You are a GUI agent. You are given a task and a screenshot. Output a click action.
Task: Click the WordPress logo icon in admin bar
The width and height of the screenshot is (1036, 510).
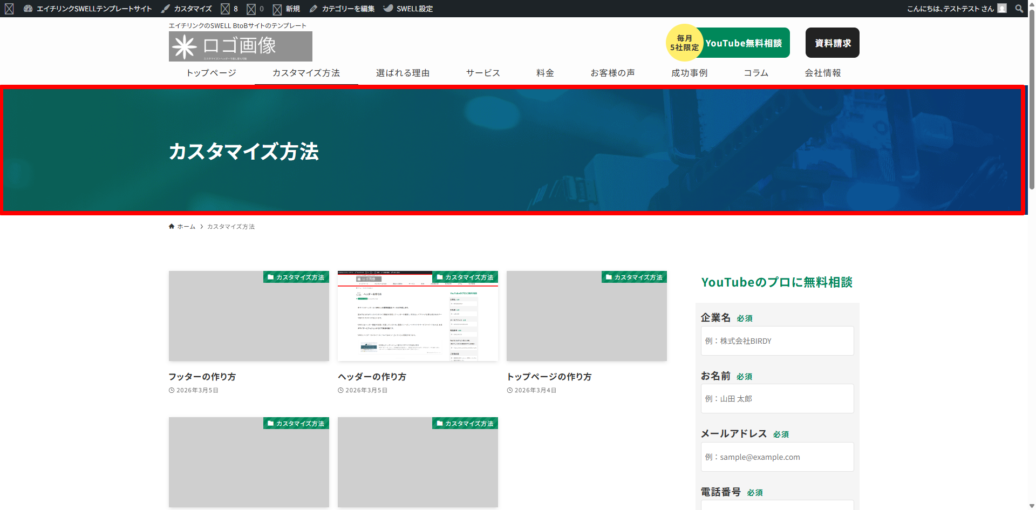pyautogui.click(x=9, y=9)
